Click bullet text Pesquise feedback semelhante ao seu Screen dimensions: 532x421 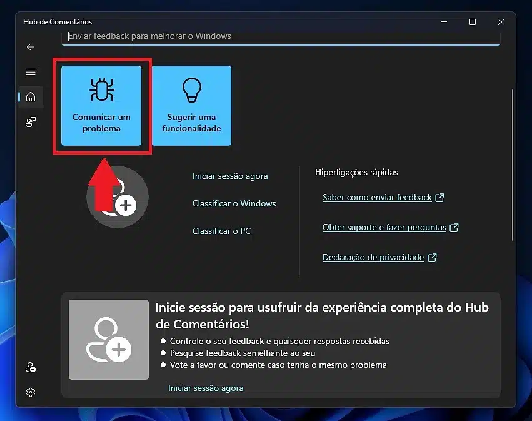point(243,353)
